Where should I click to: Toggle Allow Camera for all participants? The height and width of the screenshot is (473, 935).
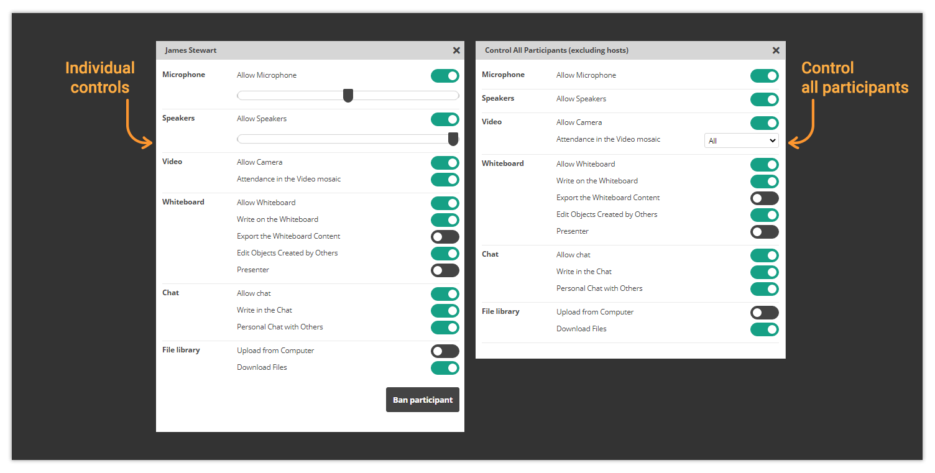click(765, 123)
